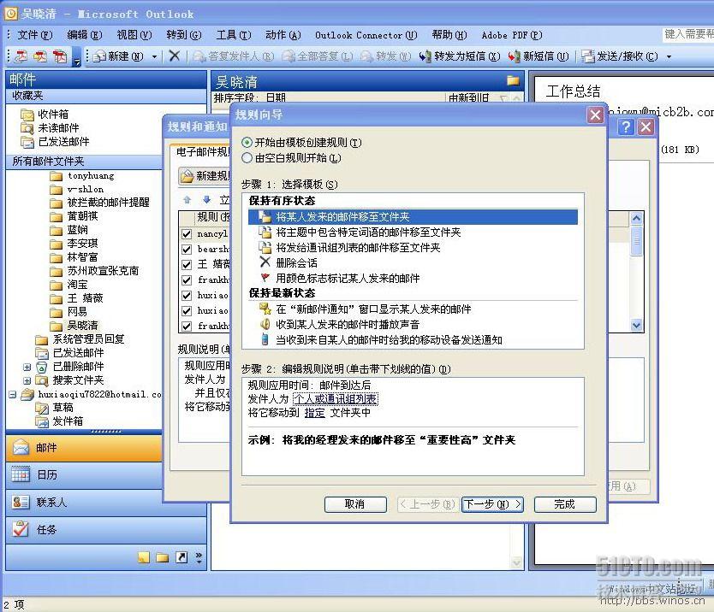
Task: Open 已发送邮件 in favorites list
Action: 55,142
